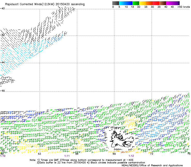Image resolution: width=191 pixels, height=167 pixels.
Task: Click the '75' longitude axis label
Action: pyautogui.click(x=189, y=154)
